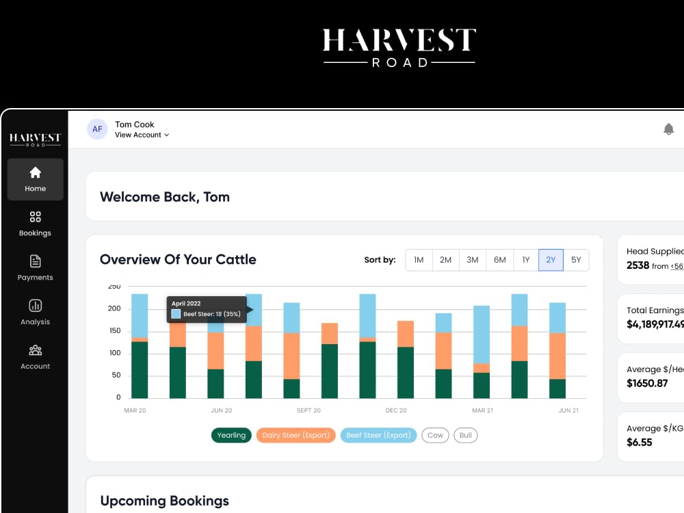684x513 pixels.
Task: Click the large Harvest Road header logo
Action: pyautogui.click(x=399, y=47)
